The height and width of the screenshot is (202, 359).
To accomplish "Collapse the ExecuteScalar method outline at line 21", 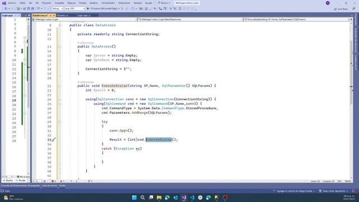I will click(60, 86).
